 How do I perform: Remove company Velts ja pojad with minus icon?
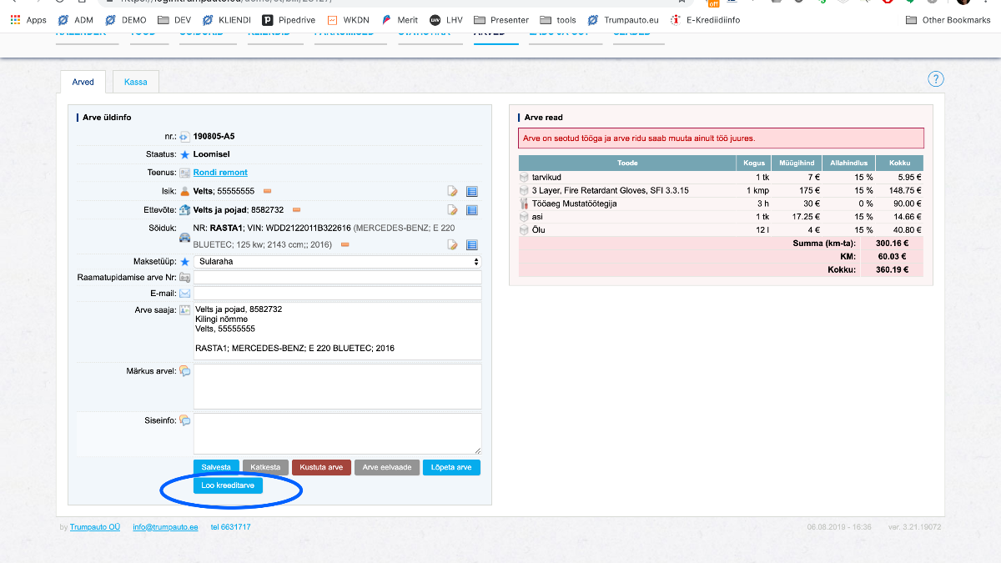click(x=296, y=210)
